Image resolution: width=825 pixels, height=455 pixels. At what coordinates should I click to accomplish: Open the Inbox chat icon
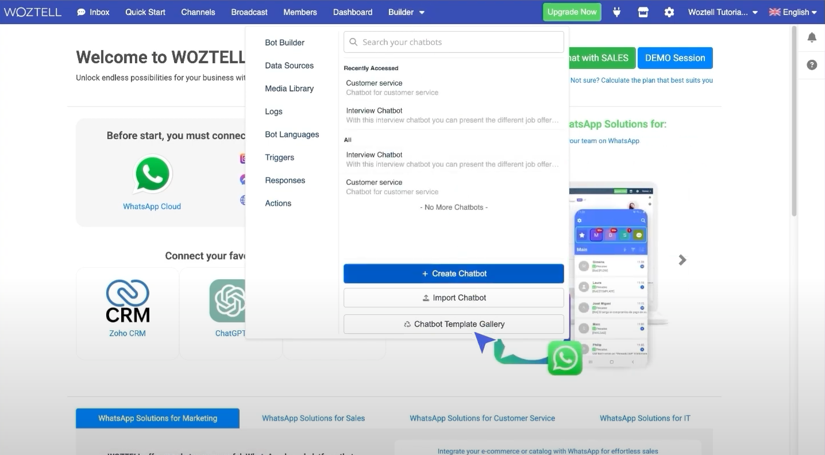[x=82, y=12]
